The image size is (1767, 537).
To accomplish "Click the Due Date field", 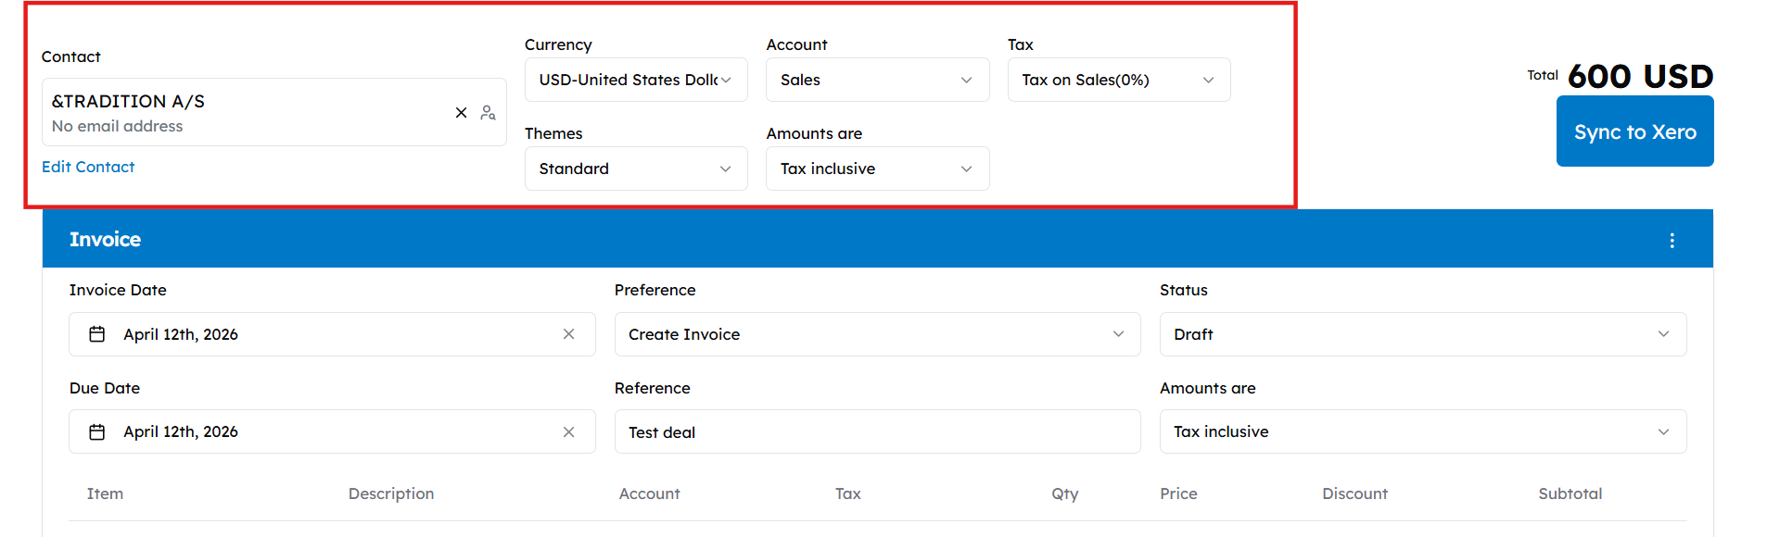I will pos(332,431).
